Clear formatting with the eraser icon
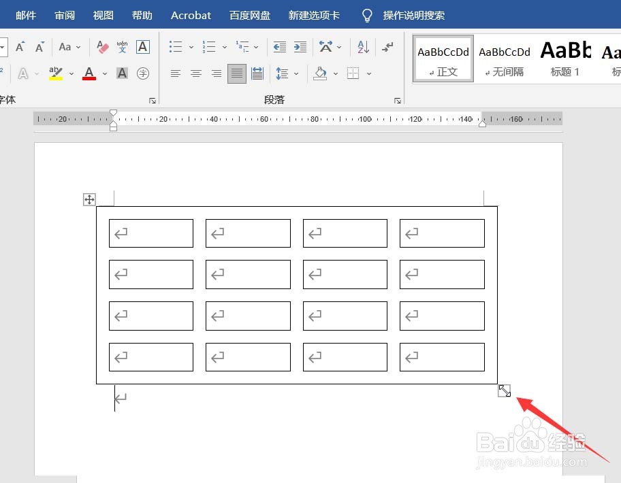This screenshot has height=483, width=621. (x=101, y=46)
